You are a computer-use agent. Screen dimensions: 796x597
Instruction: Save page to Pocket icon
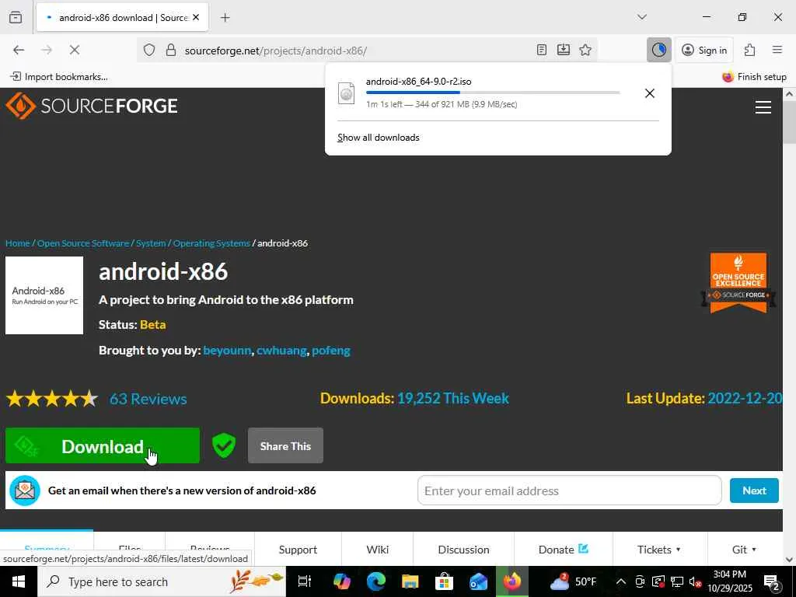564,50
